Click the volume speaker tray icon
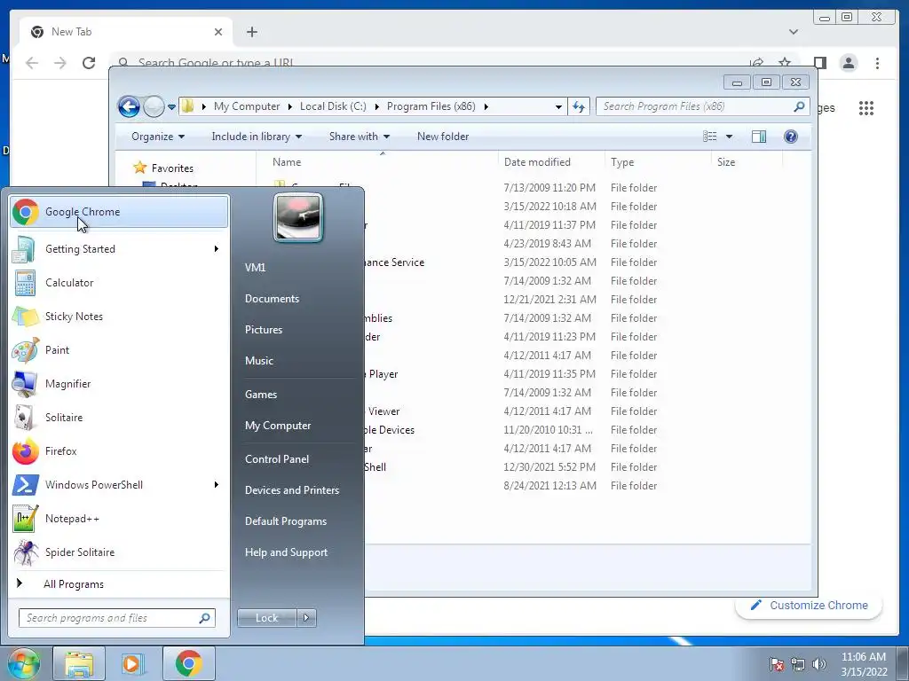 [819, 664]
